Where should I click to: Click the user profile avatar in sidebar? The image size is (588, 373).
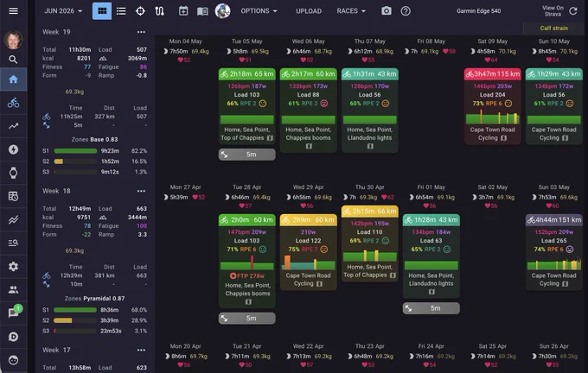pos(13,39)
